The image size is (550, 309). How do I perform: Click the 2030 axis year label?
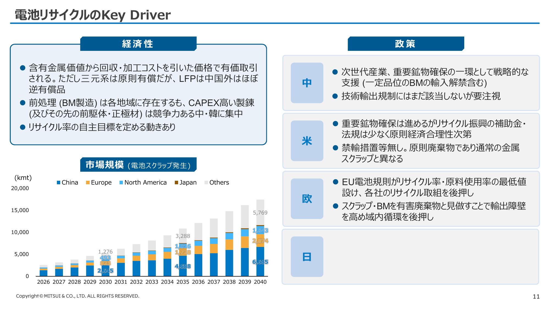(x=105, y=282)
